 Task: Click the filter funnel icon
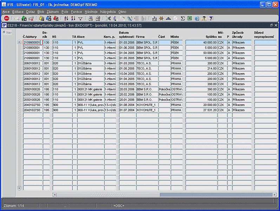[x=80, y=18]
